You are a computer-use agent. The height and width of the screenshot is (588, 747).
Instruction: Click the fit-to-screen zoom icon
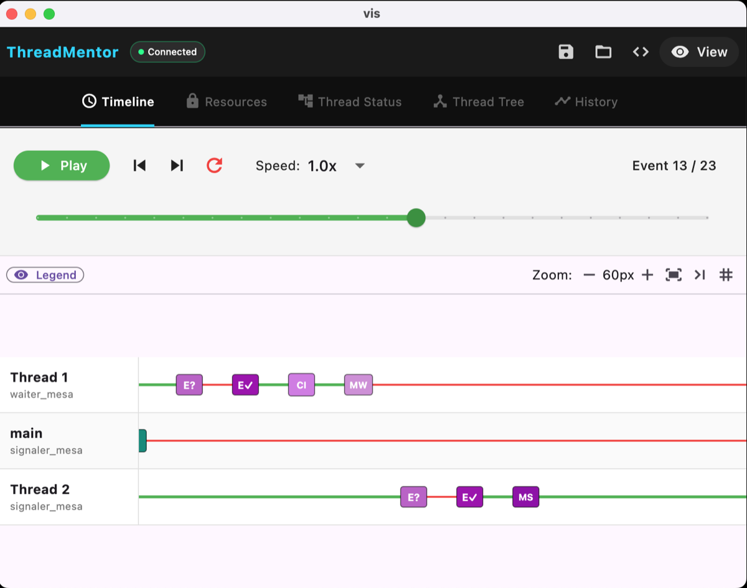674,275
